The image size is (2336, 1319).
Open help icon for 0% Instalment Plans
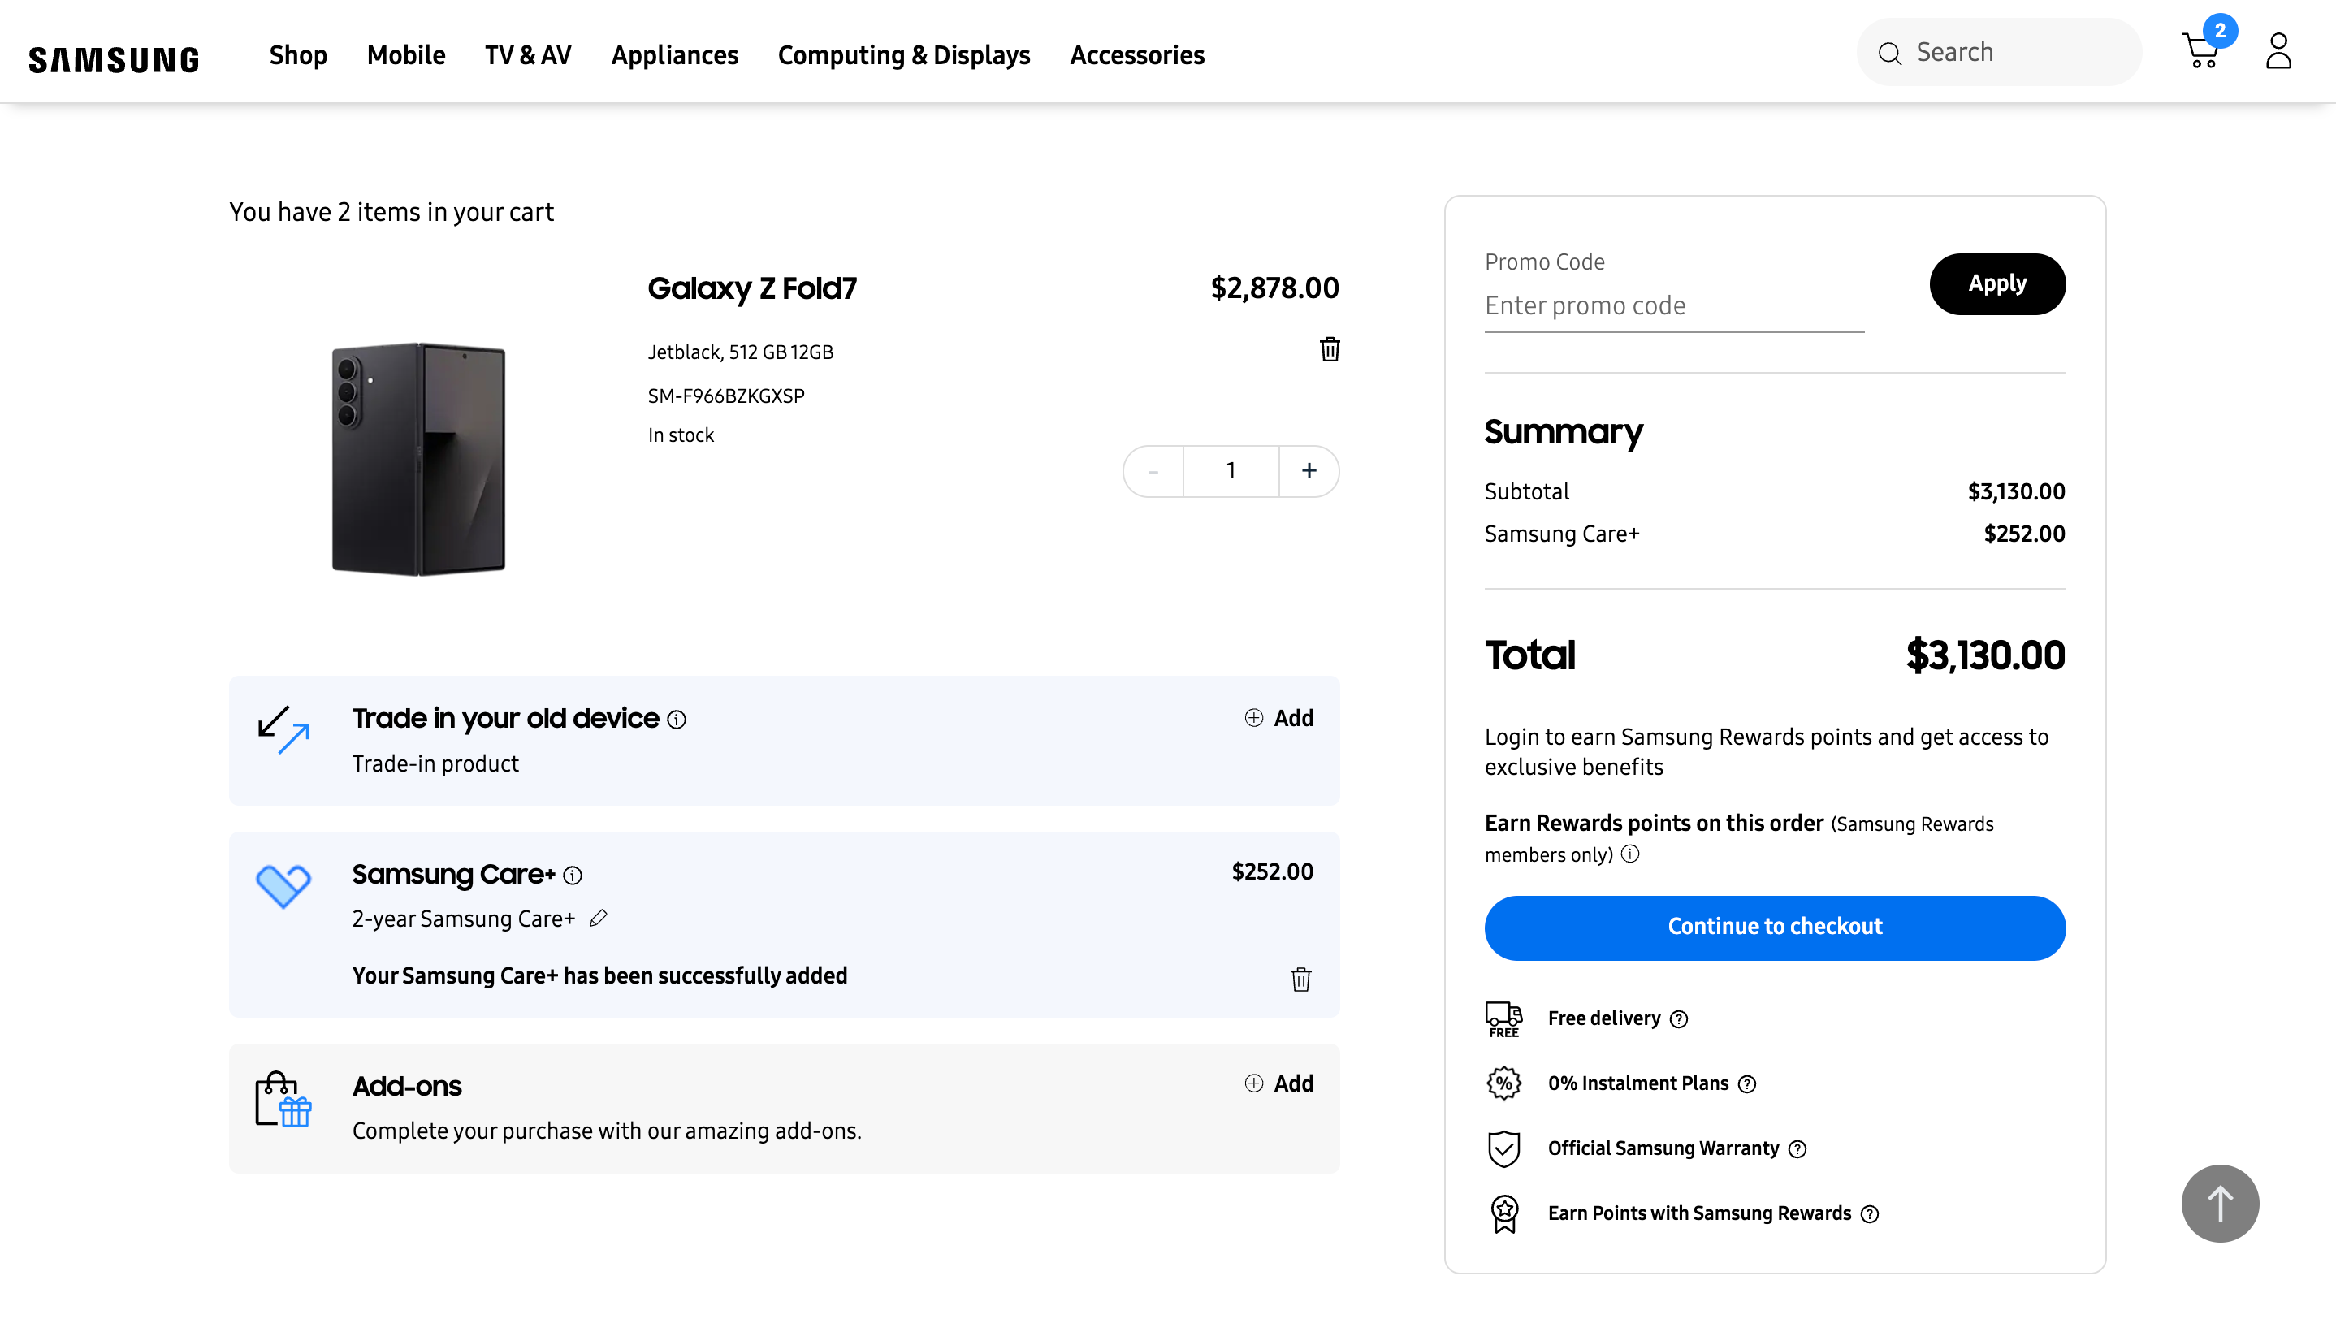pyautogui.click(x=1746, y=1084)
